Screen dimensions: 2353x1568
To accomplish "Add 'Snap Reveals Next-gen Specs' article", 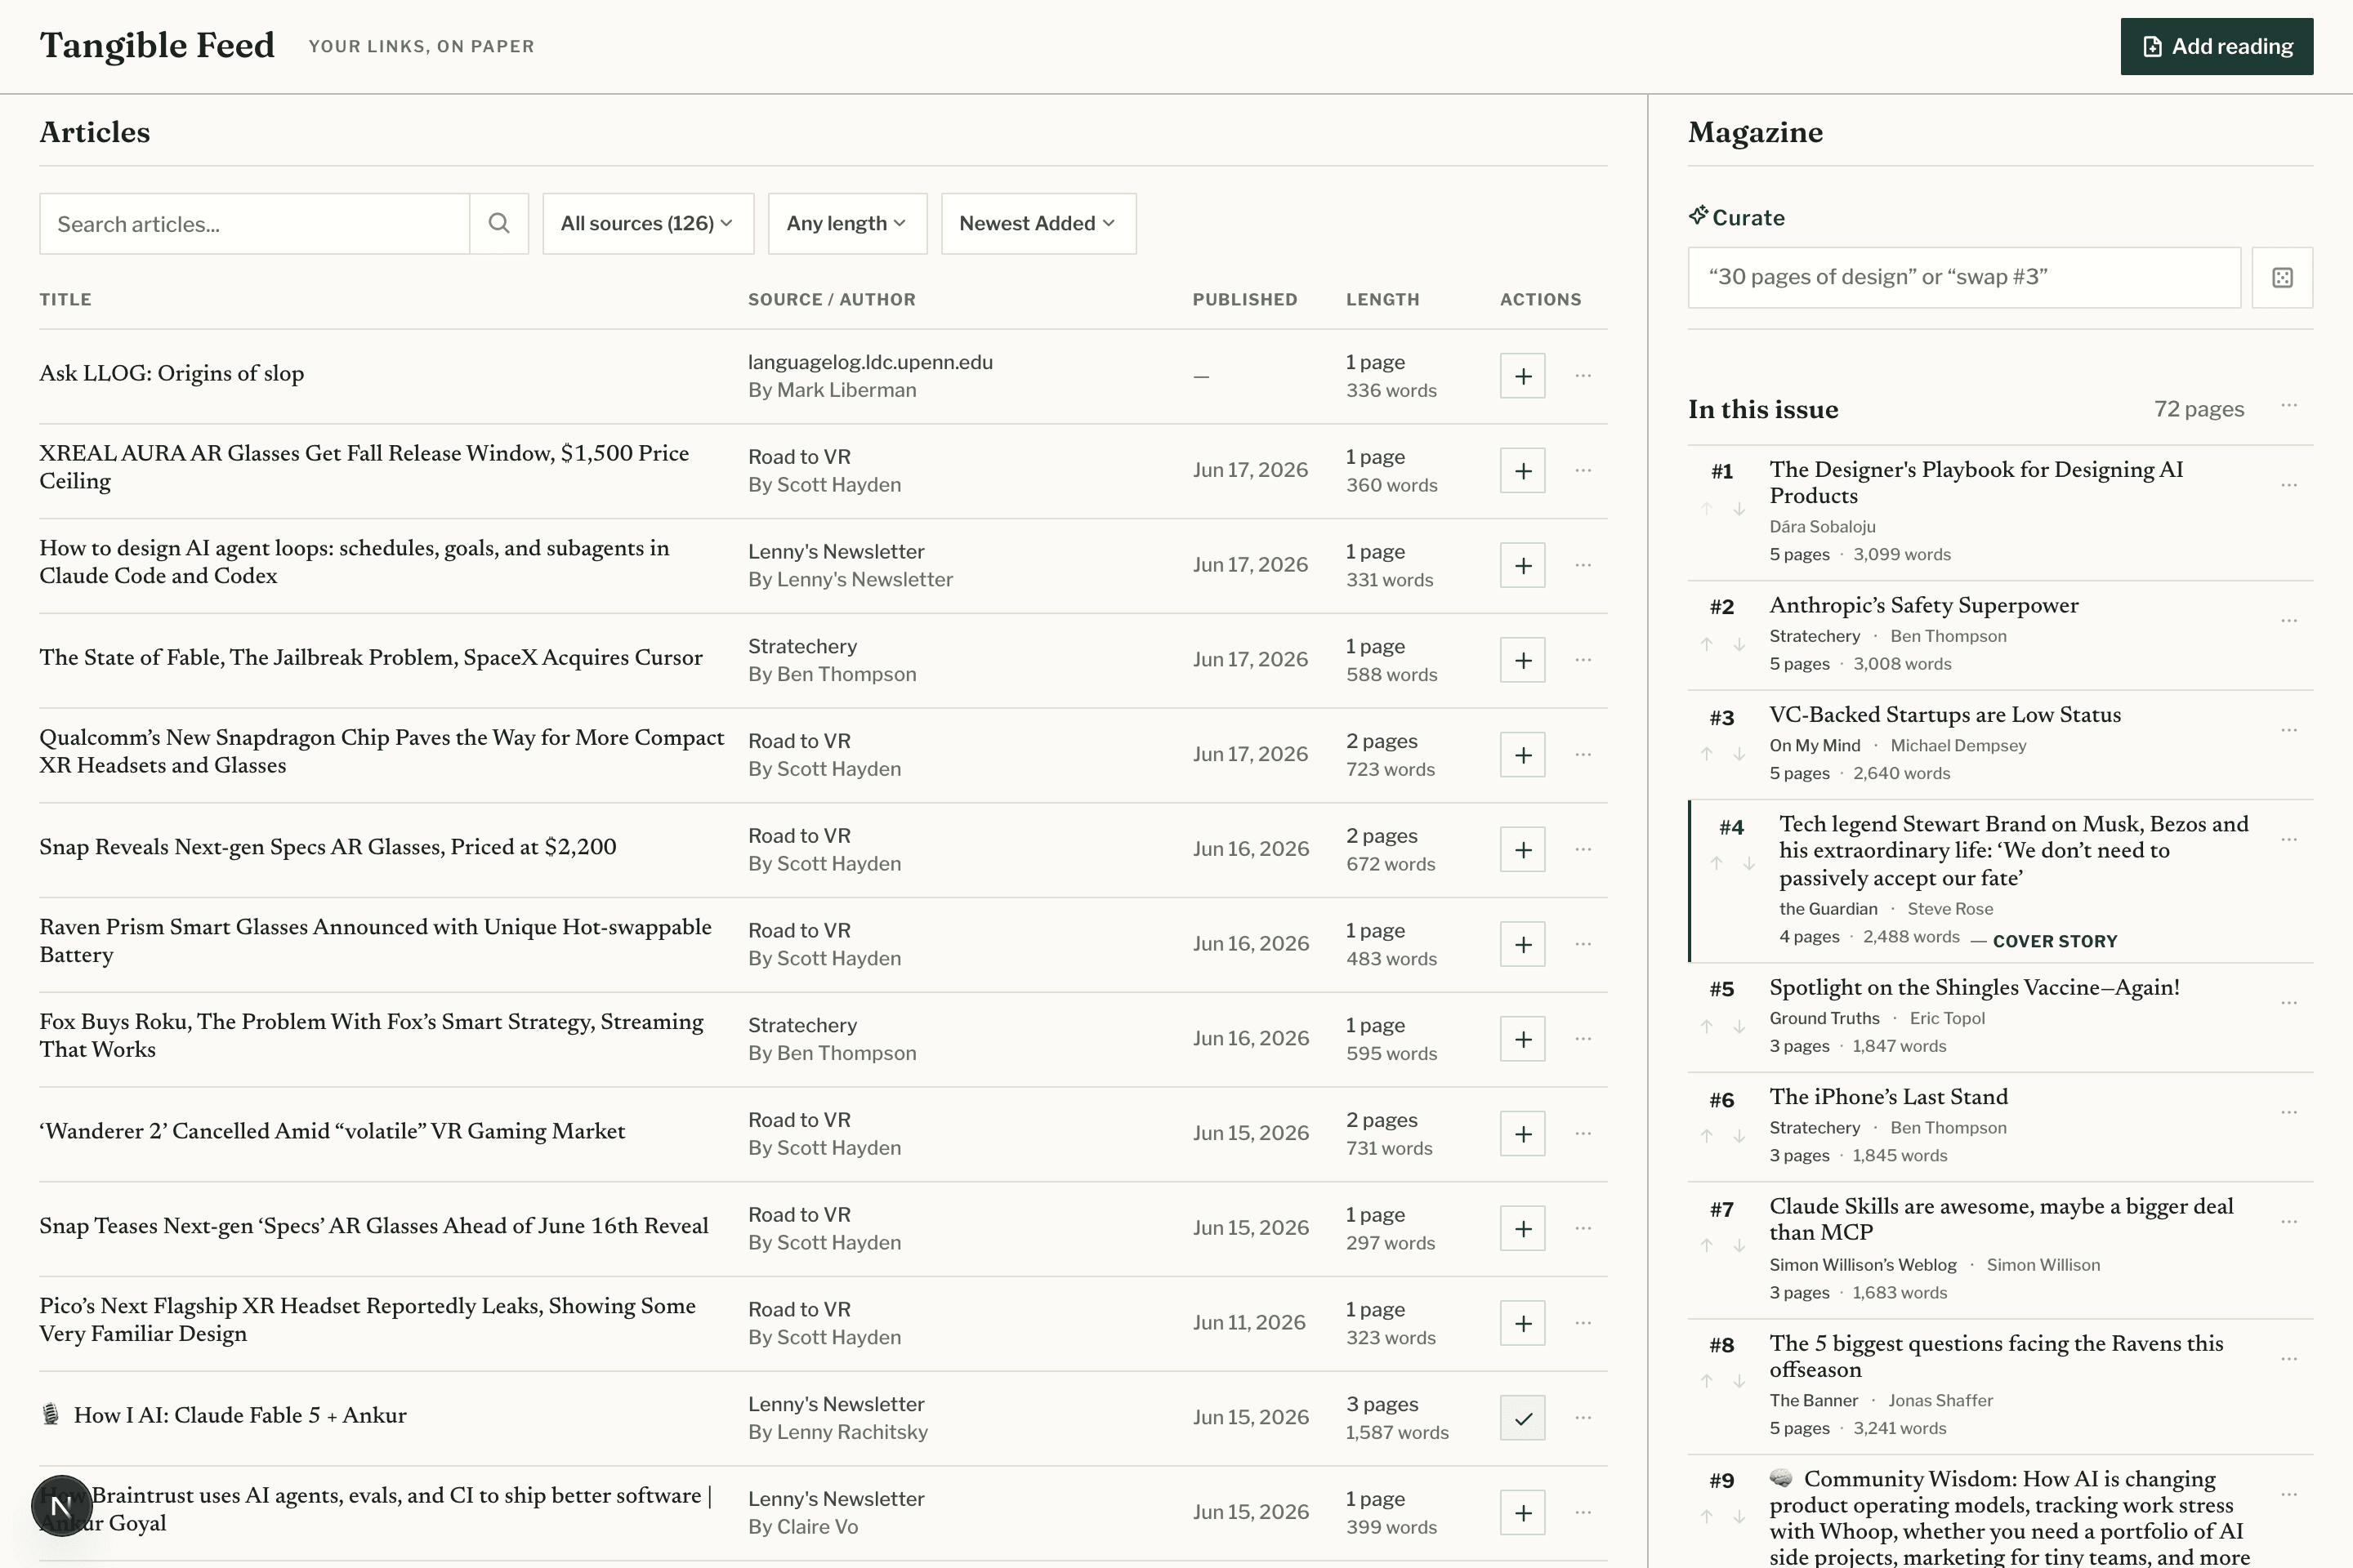I will tap(1523, 850).
